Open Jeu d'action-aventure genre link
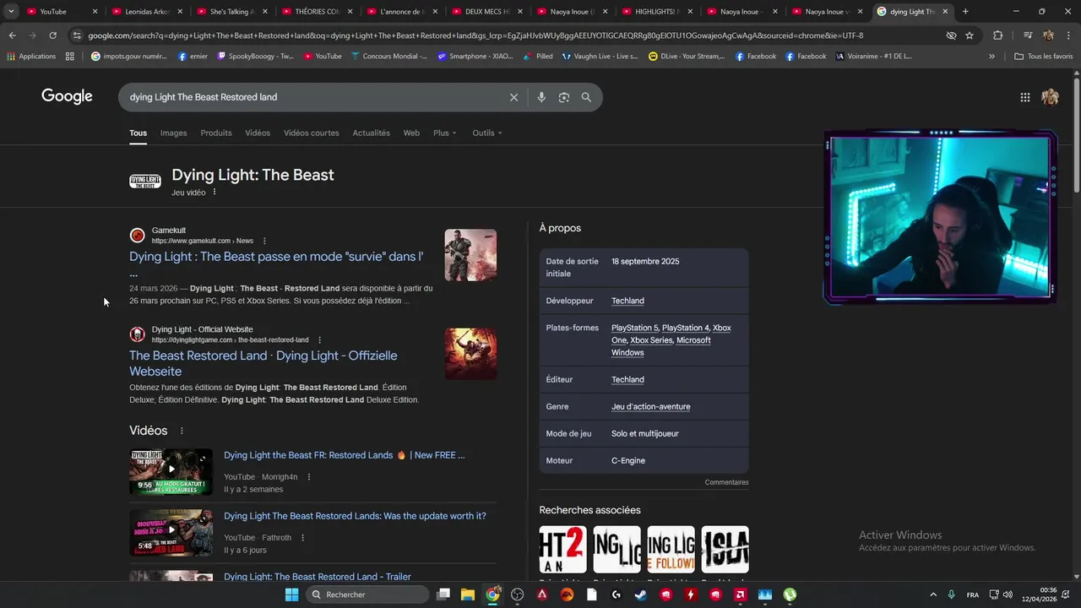This screenshot has width=1081, height=608. (x=650, y=406)
